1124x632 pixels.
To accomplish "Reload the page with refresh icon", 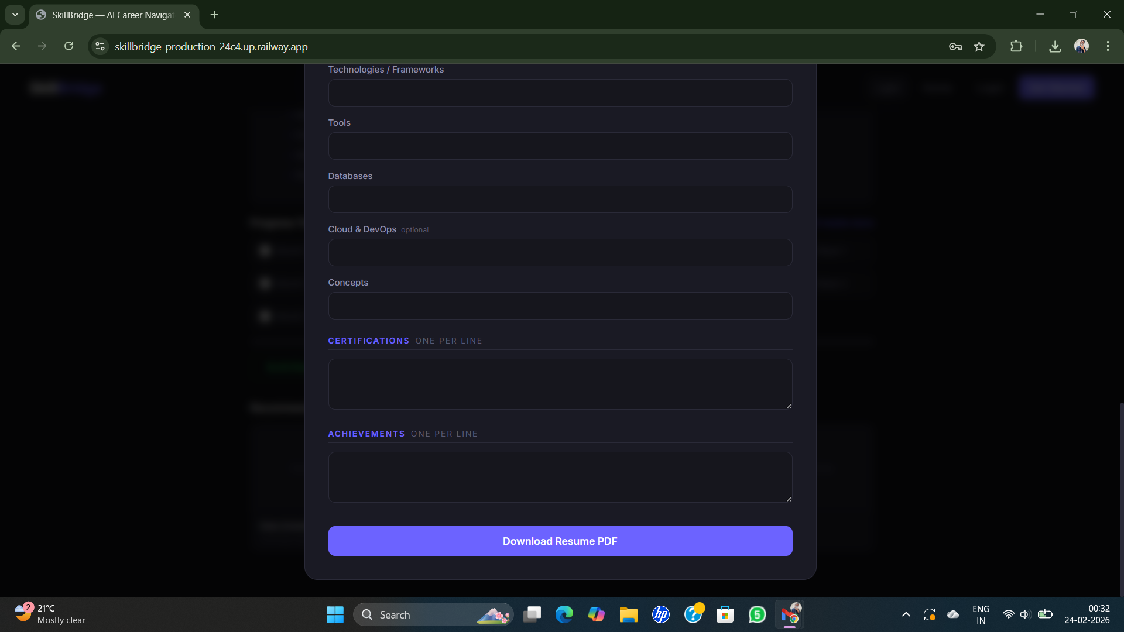I will (69, 46).
